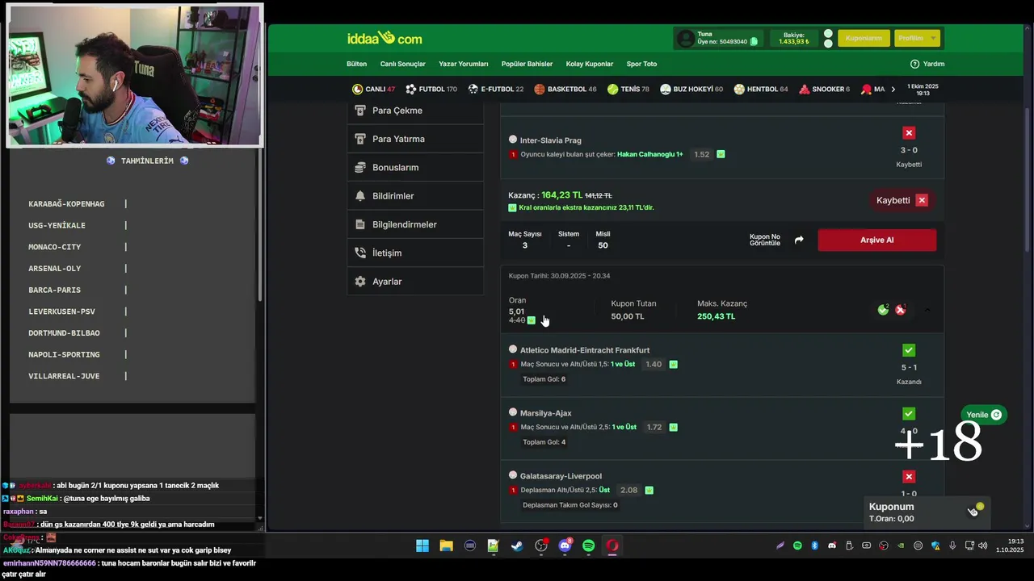Select the Basketbol sport category
The height and width of the screenshot is (581, 1034).
[565, 89]
